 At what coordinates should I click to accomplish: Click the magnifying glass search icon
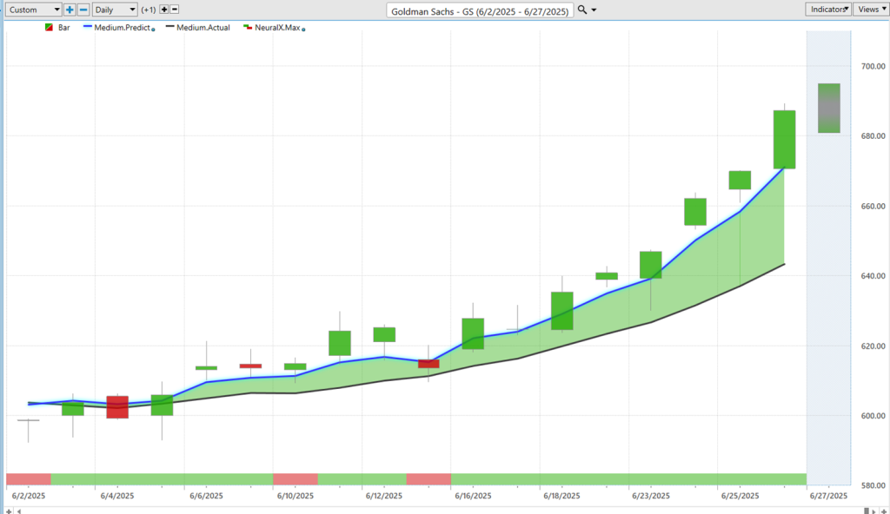click(x=582, y=10)
